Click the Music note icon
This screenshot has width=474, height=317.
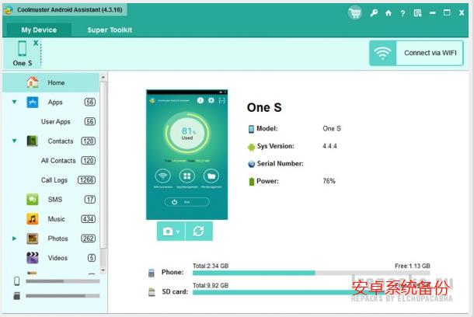[33, 219]
